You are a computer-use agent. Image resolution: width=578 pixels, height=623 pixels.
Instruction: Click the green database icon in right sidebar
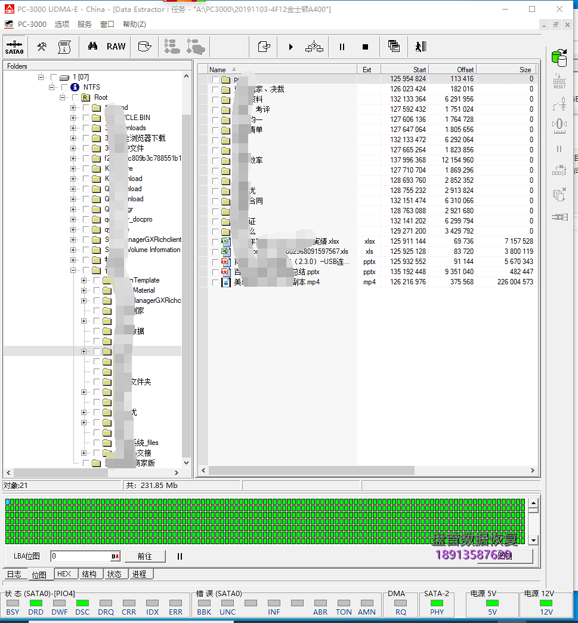pos(560,57)
